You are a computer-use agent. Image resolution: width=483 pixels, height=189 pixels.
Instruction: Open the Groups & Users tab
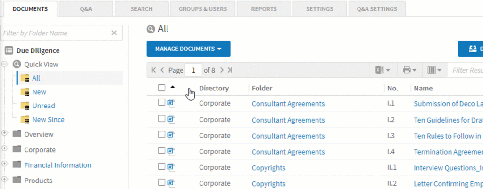point(202,9)
